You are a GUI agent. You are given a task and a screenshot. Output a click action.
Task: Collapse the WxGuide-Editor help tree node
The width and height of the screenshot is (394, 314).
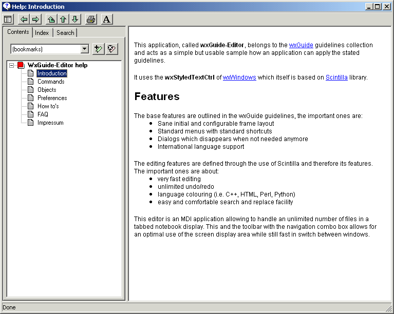click(12, 65)
